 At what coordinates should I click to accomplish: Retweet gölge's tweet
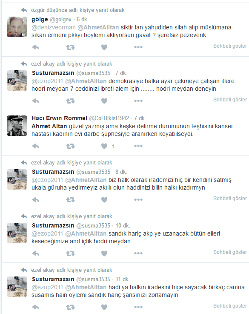[x=70, y=47]
